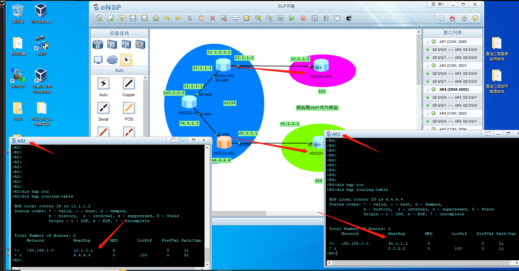Screen dimensions: 519x271
Task: Click the grid display icon
Action: tap(337, 18)
